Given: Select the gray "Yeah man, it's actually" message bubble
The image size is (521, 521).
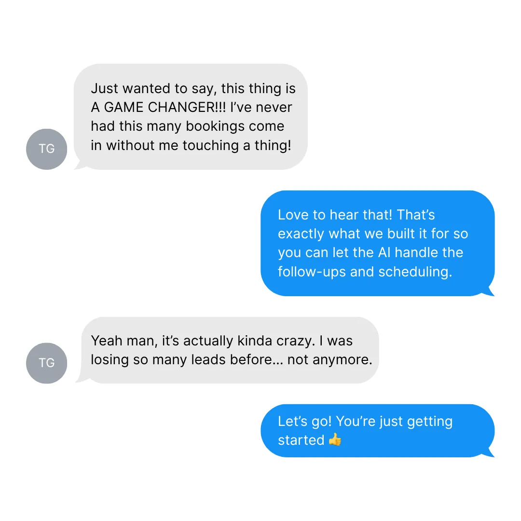Looking at the screenshot, I should (230, 350).
